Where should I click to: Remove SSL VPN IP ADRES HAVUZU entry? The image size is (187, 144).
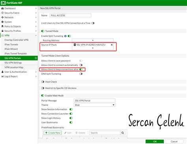coord(112,45)
